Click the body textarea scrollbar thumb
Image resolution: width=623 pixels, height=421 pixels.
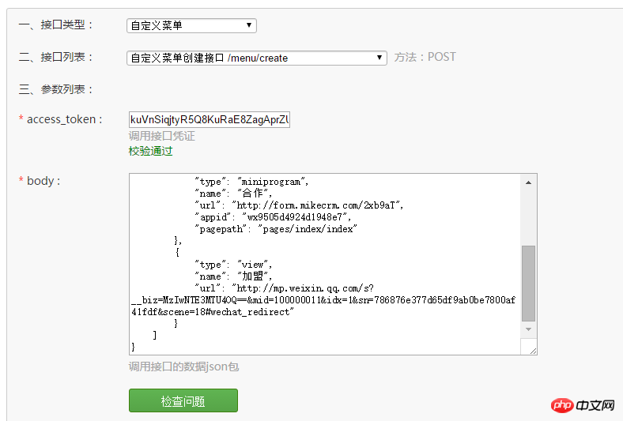[x=529, y=282]
